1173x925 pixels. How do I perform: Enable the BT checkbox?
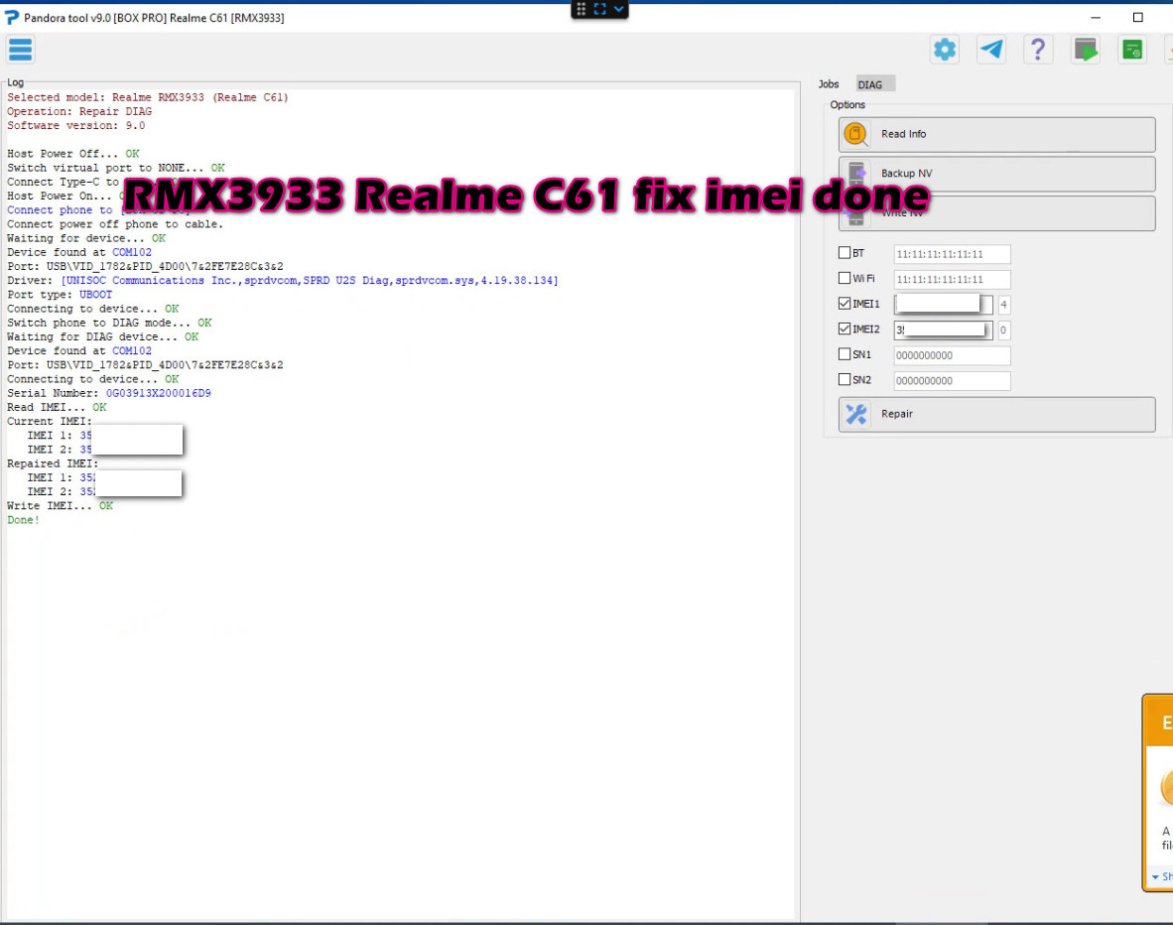[845, 253]
